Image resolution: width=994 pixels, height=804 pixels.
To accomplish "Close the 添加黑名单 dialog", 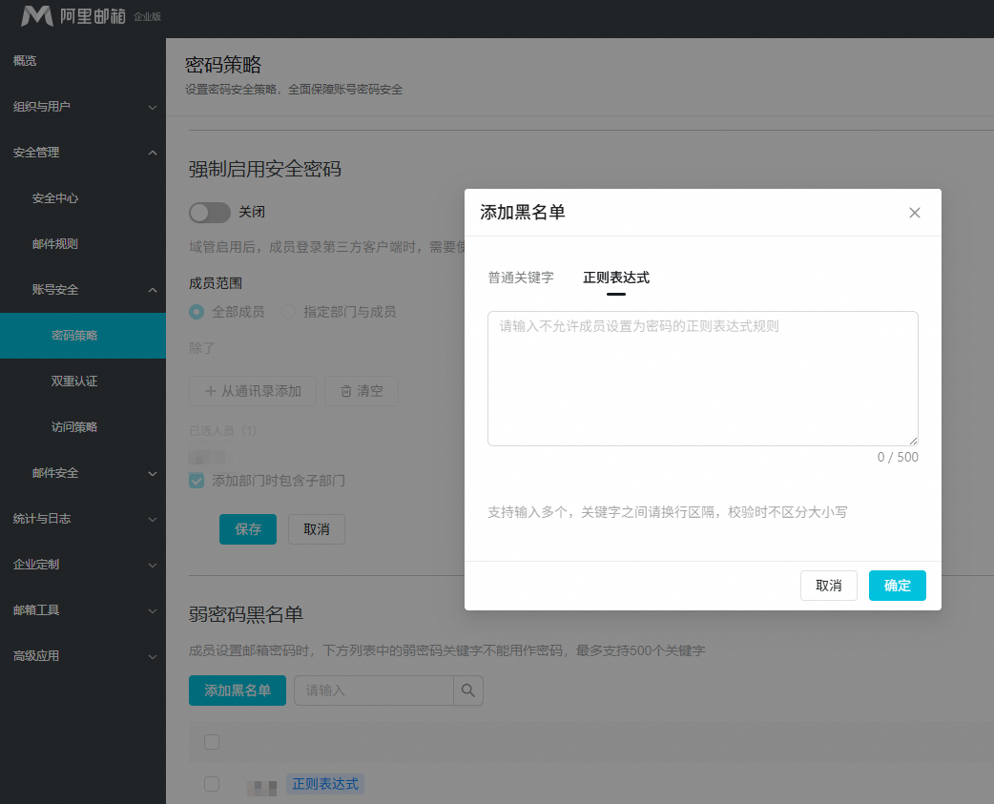I will pos(914,213).
